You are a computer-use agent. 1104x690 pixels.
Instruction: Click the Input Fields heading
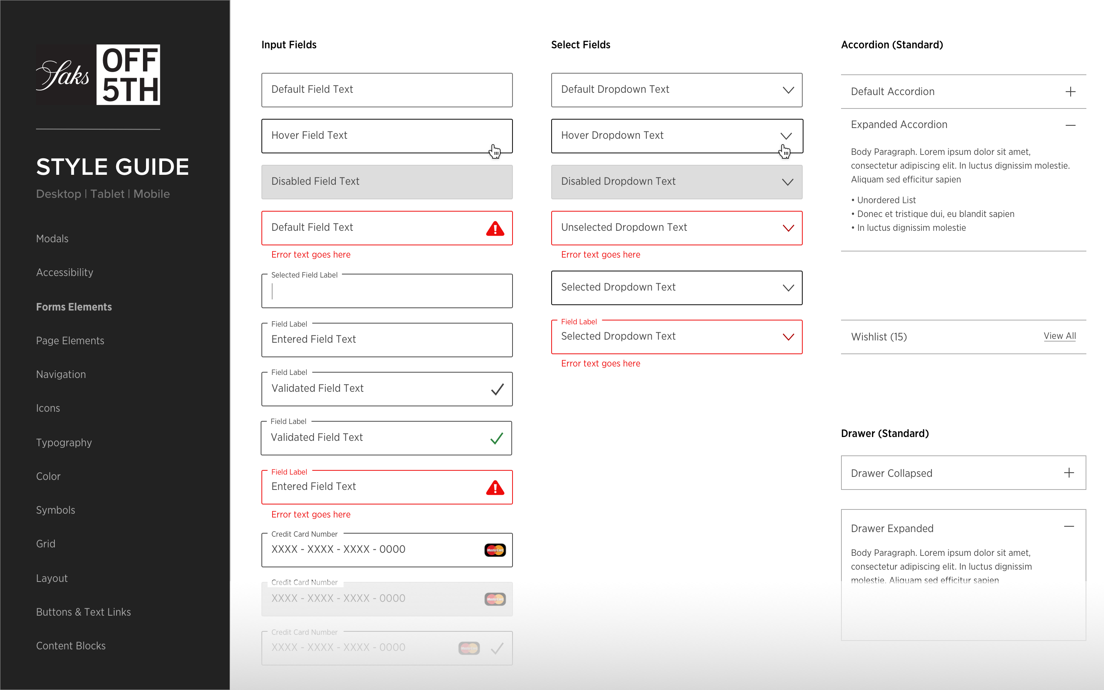pos(289,45)
